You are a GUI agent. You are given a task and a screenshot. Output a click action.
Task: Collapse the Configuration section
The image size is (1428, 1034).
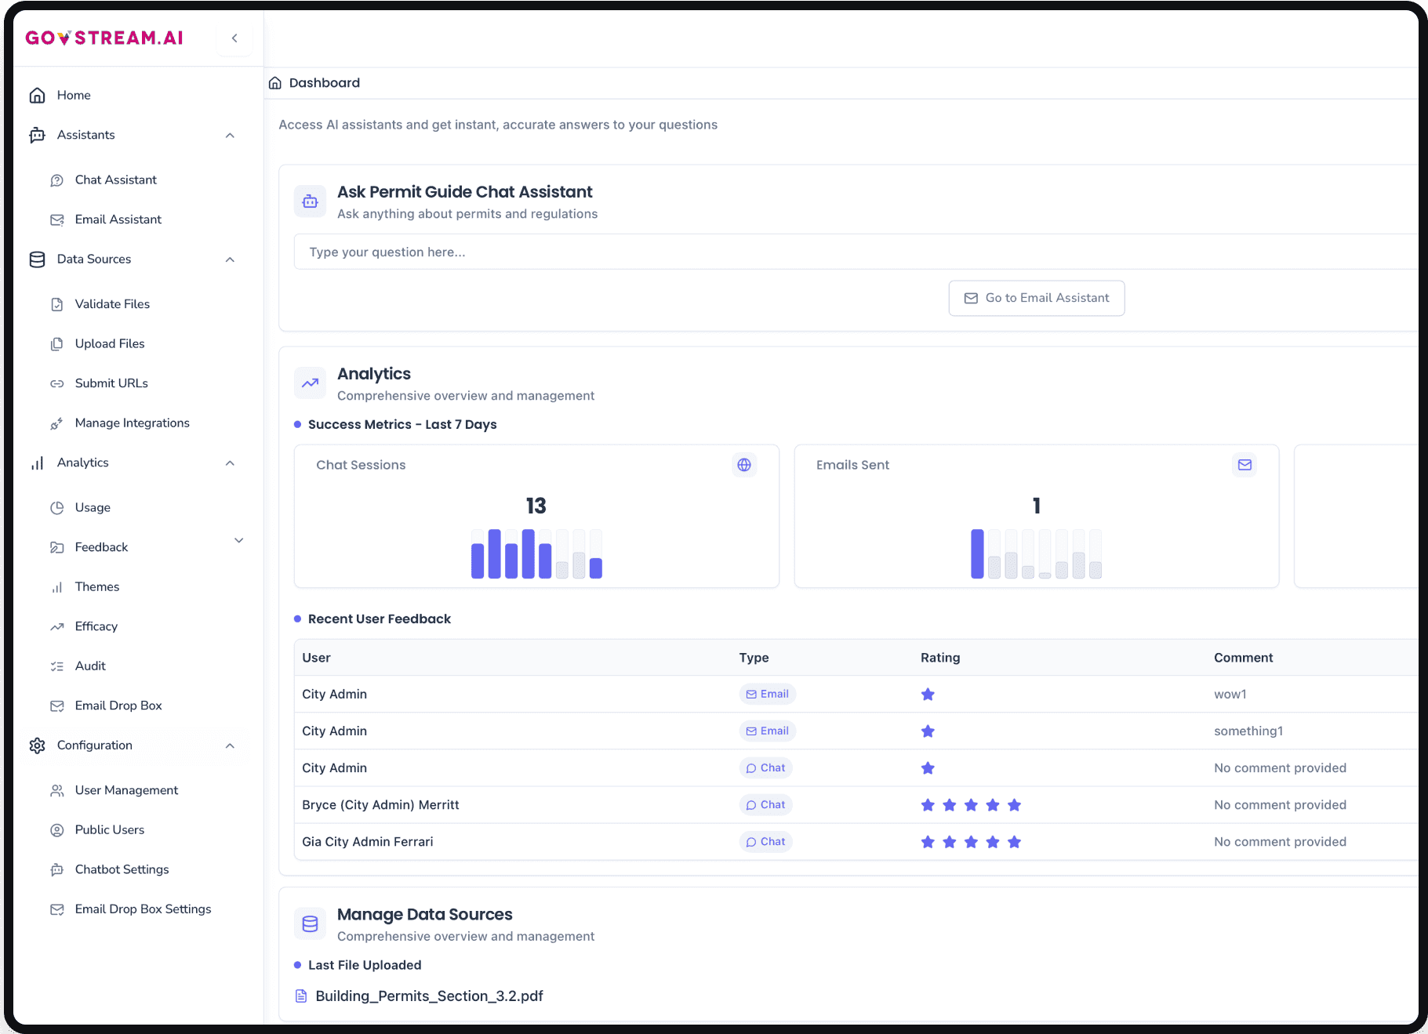click(x=230, y=745)
